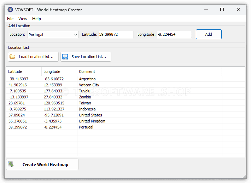Click the Add button

point(209,34)
